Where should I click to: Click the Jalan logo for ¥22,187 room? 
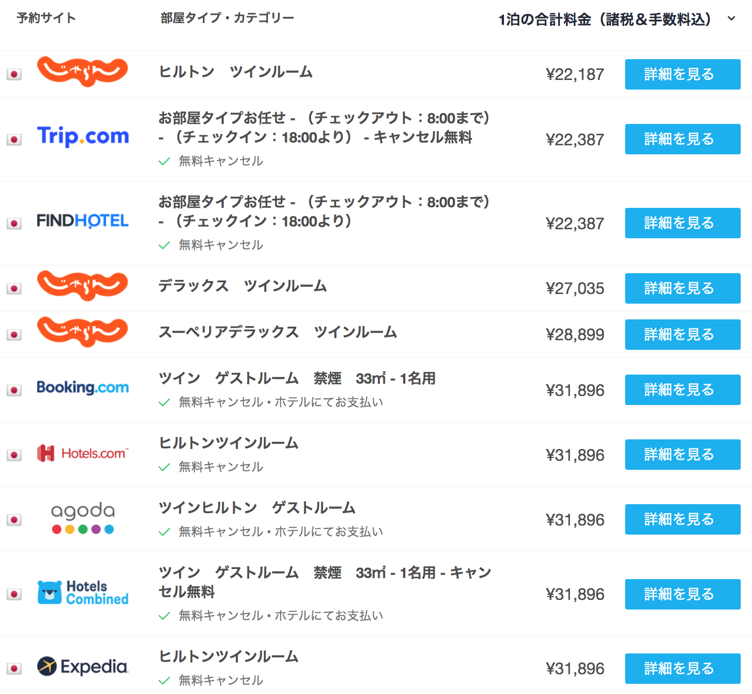pyautogui.click(x=83, y=72)
